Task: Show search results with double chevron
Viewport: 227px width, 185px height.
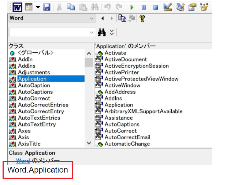Action: pos(111,33)
